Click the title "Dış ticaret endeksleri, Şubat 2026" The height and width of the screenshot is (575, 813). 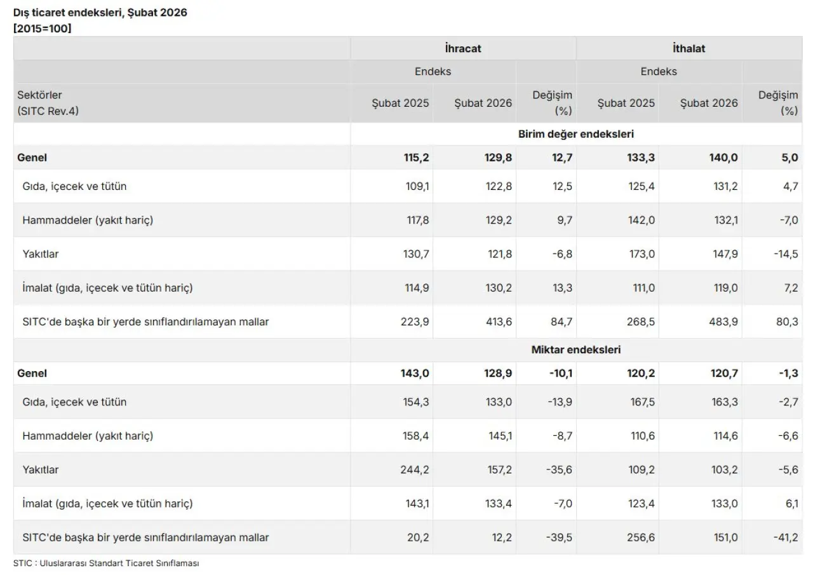click(x=100, y=12)
